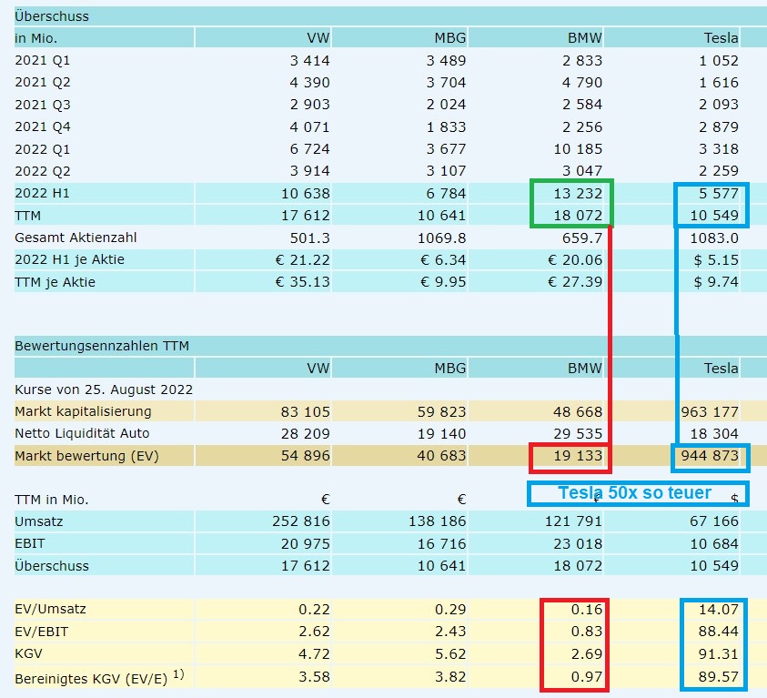This screenshot has height=698, width=767.
Task: Click Tesla's share count 1083.0
Action: pos(714,238)
